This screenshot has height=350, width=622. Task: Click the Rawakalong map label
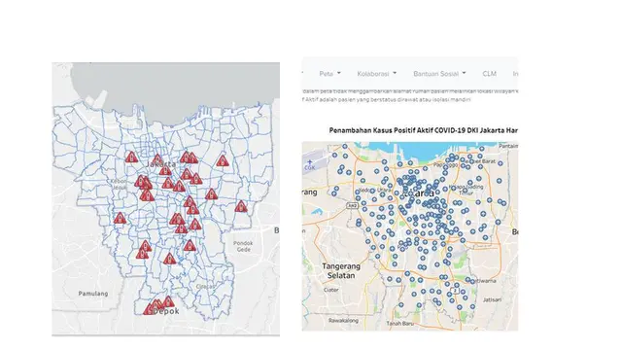[x=343, y=320]
